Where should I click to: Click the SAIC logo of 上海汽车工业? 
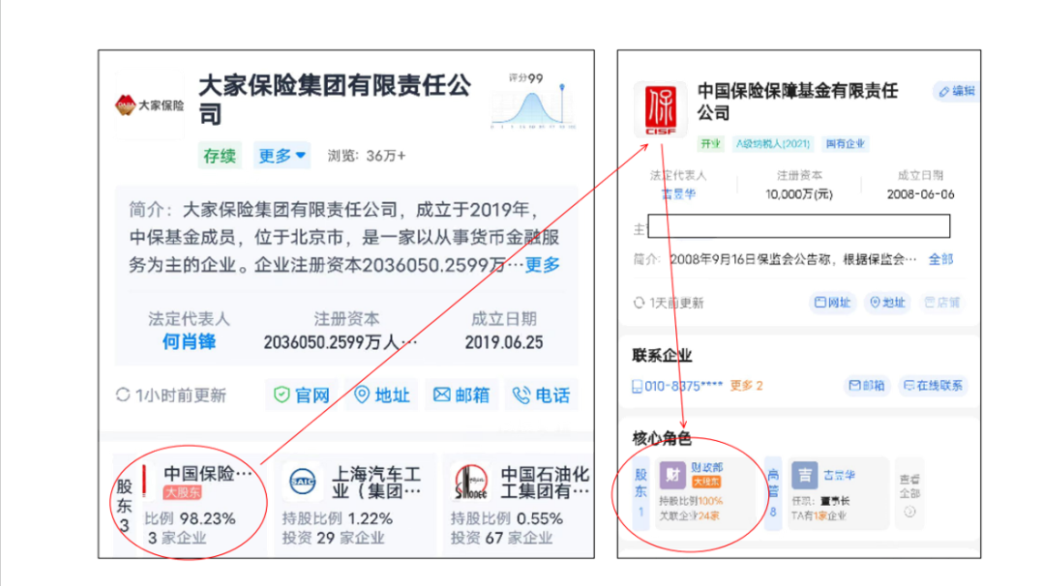303,481
